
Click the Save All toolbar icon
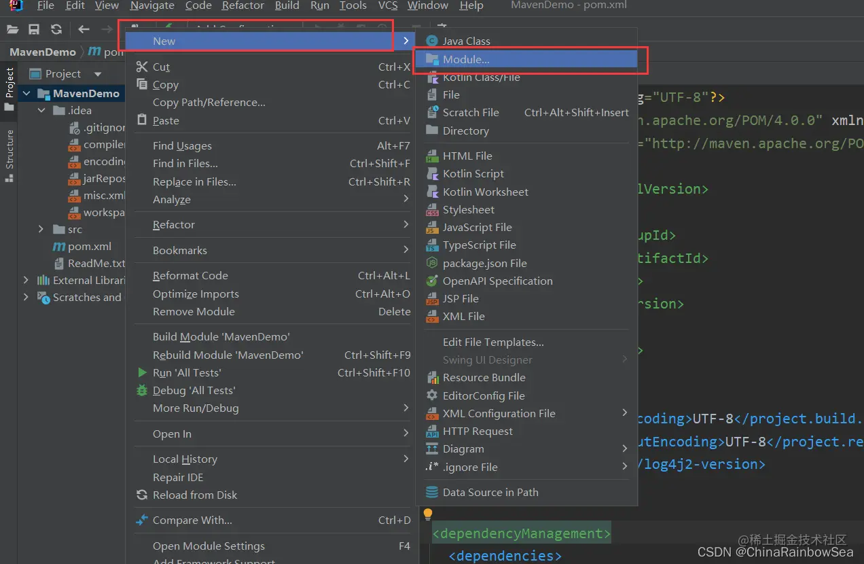tap(34, 29)
